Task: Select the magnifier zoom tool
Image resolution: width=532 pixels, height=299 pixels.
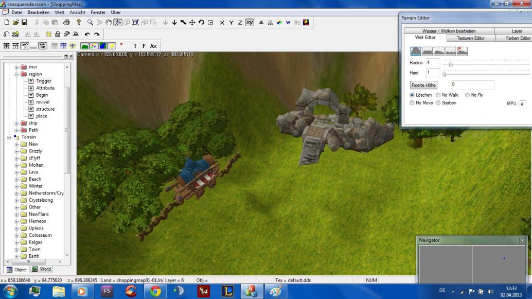Action: point(90,23)
